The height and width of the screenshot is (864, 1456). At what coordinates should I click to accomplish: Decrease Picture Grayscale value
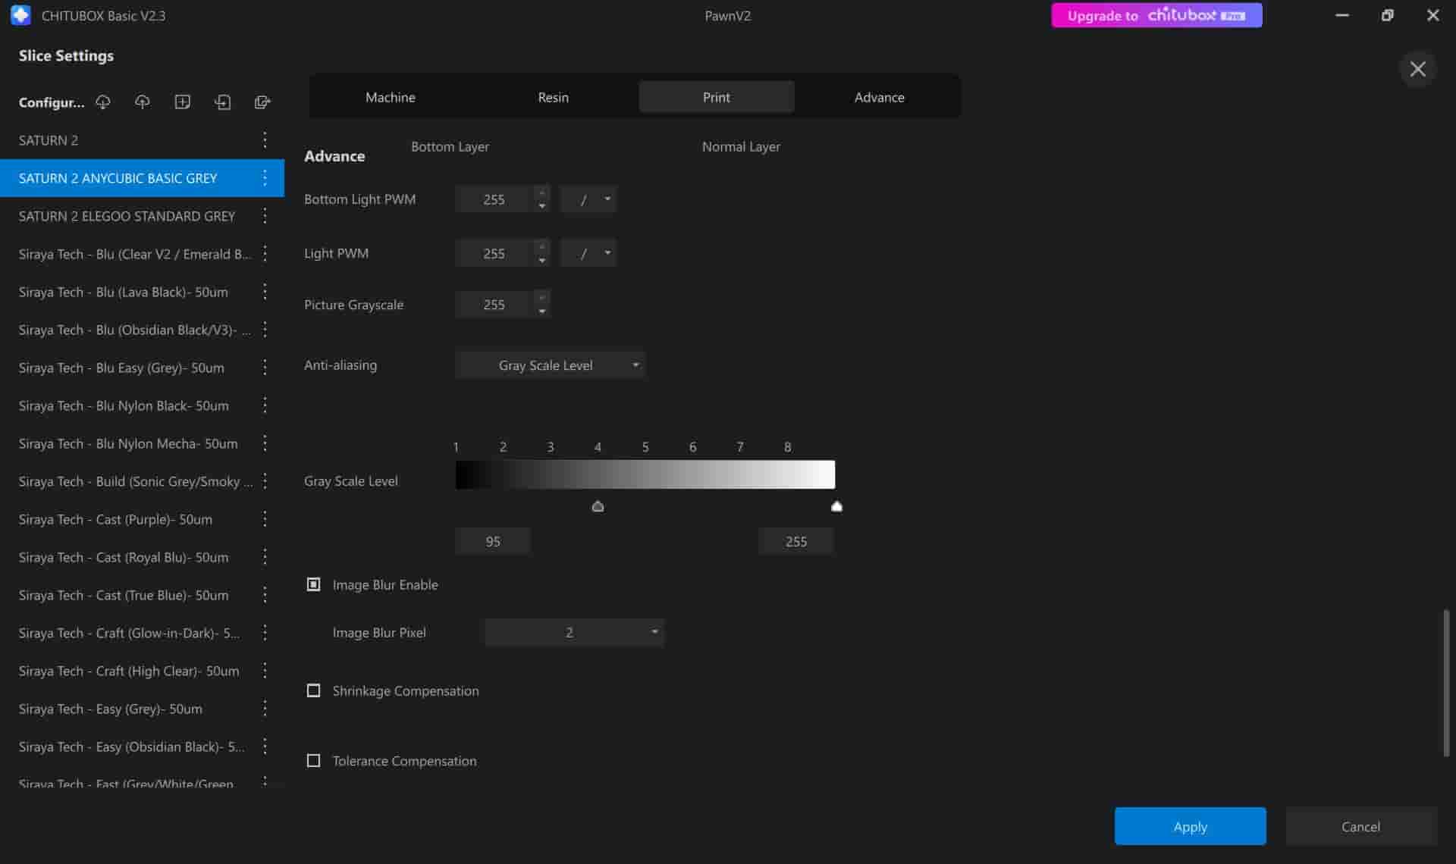pos(541,311)
